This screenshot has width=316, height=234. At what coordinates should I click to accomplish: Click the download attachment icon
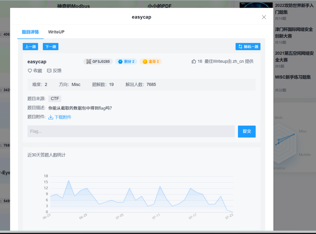pyautogui.click(x=51, y=117)
